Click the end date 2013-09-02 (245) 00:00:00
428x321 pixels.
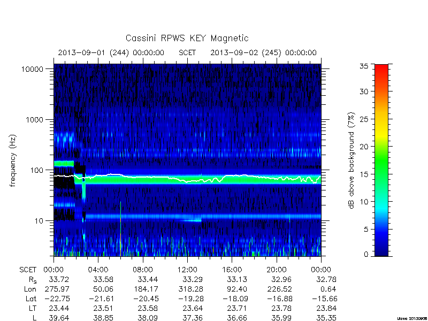pos(263,52)
